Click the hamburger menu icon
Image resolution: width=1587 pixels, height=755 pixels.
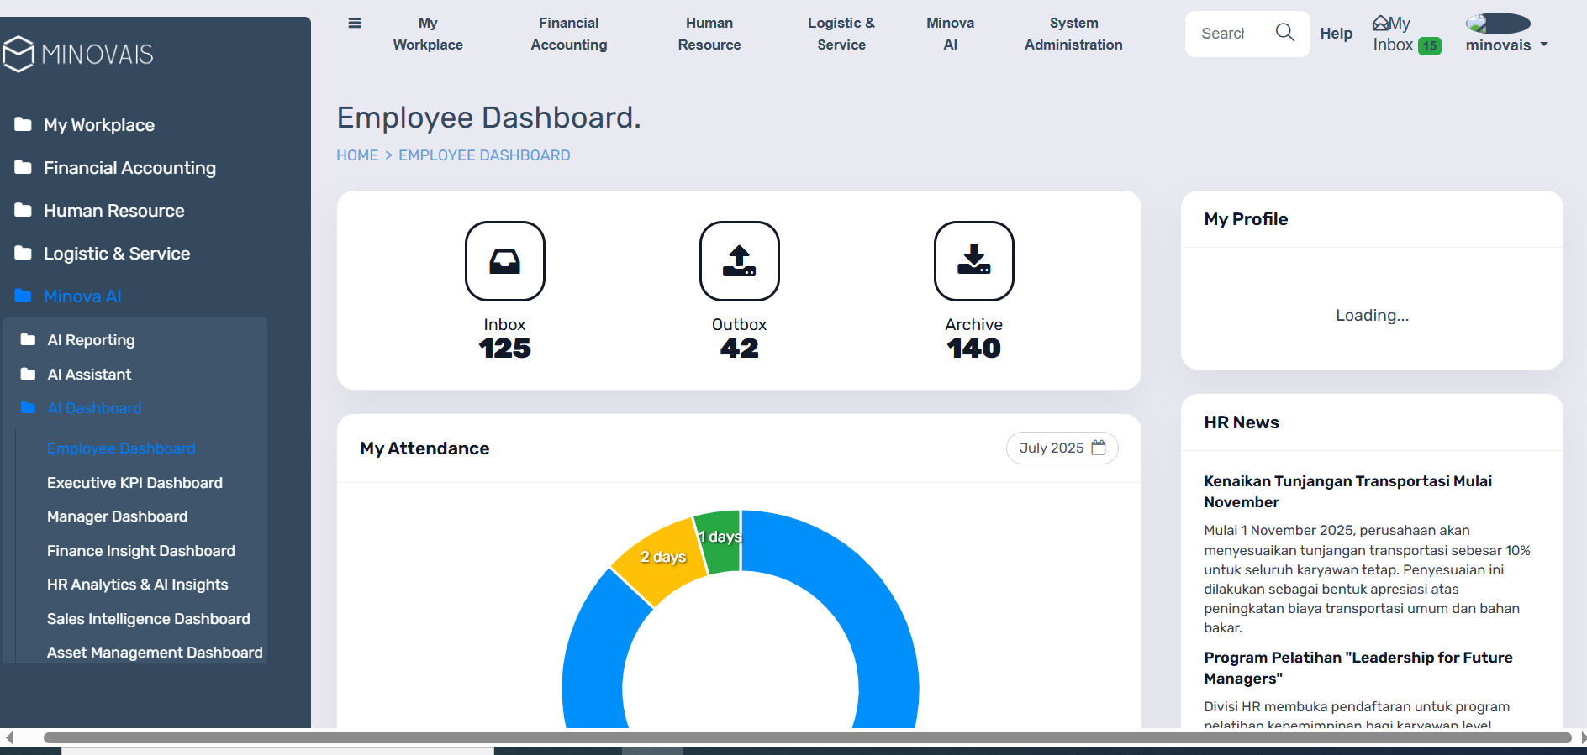pyautogui.click(x=355, y=24)
